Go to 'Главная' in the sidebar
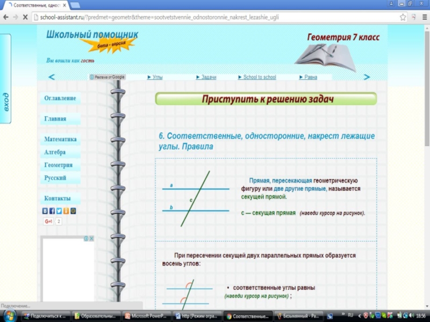 [x=60, y=119]
